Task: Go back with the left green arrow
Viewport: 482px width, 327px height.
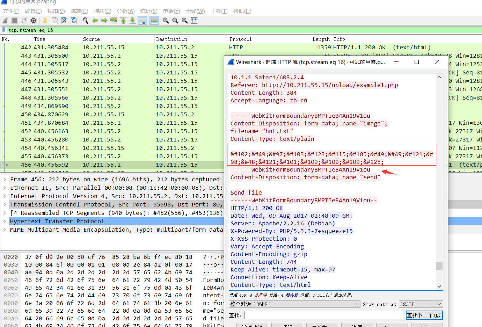Action: [95, 21]
